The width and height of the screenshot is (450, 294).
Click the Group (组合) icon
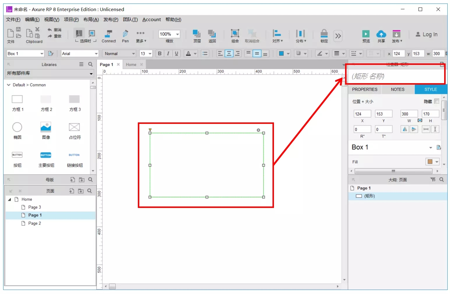[235, 34]
